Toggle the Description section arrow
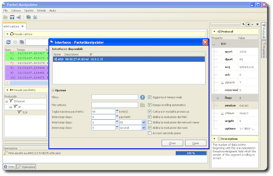273x176 pixels. pos(214,138)
